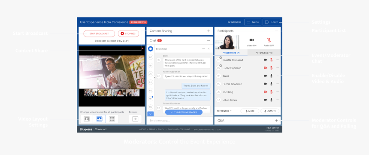Viewport: 369px width, 155px height.
Task: Close the Event Chat conversation
Action: [209, 49]
